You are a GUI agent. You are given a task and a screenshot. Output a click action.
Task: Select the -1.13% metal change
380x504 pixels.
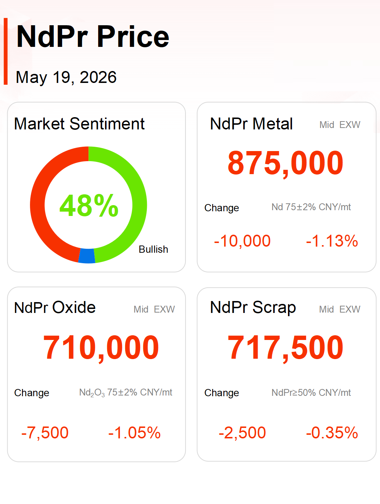[332, 241]
